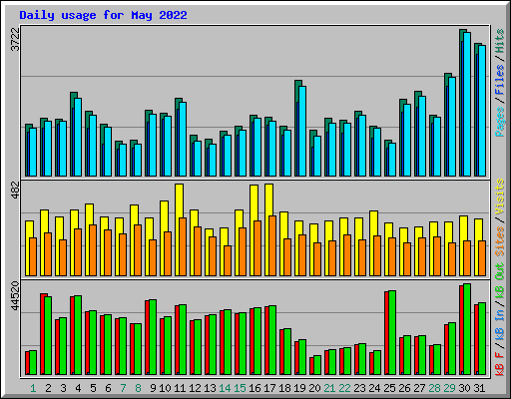Click day label 1 on the x-axis
The width and height of the screenshot is (511, 399).
[33, 388]
